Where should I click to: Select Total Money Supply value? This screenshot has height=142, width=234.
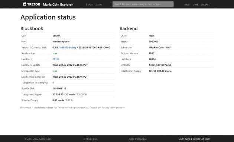(160, 71)
